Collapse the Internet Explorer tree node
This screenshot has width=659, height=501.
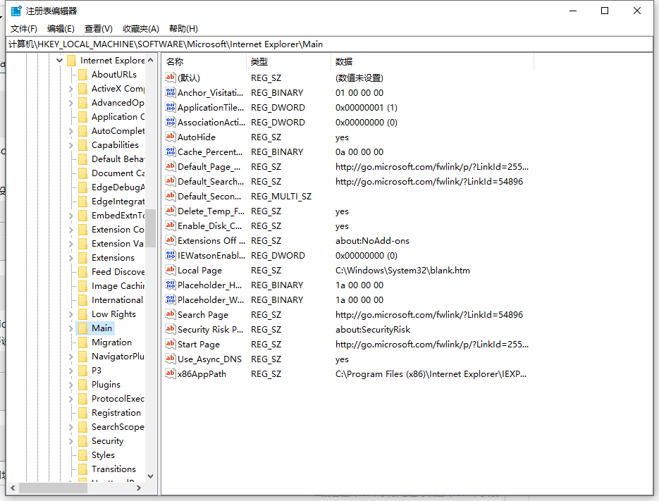click(x=60, y=61)
